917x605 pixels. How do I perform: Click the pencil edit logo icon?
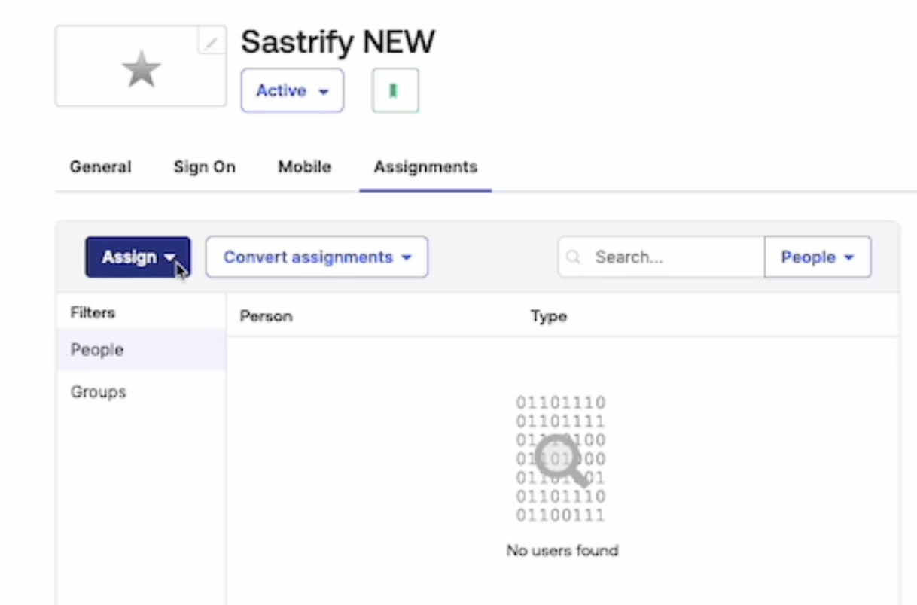click(211, 42)
